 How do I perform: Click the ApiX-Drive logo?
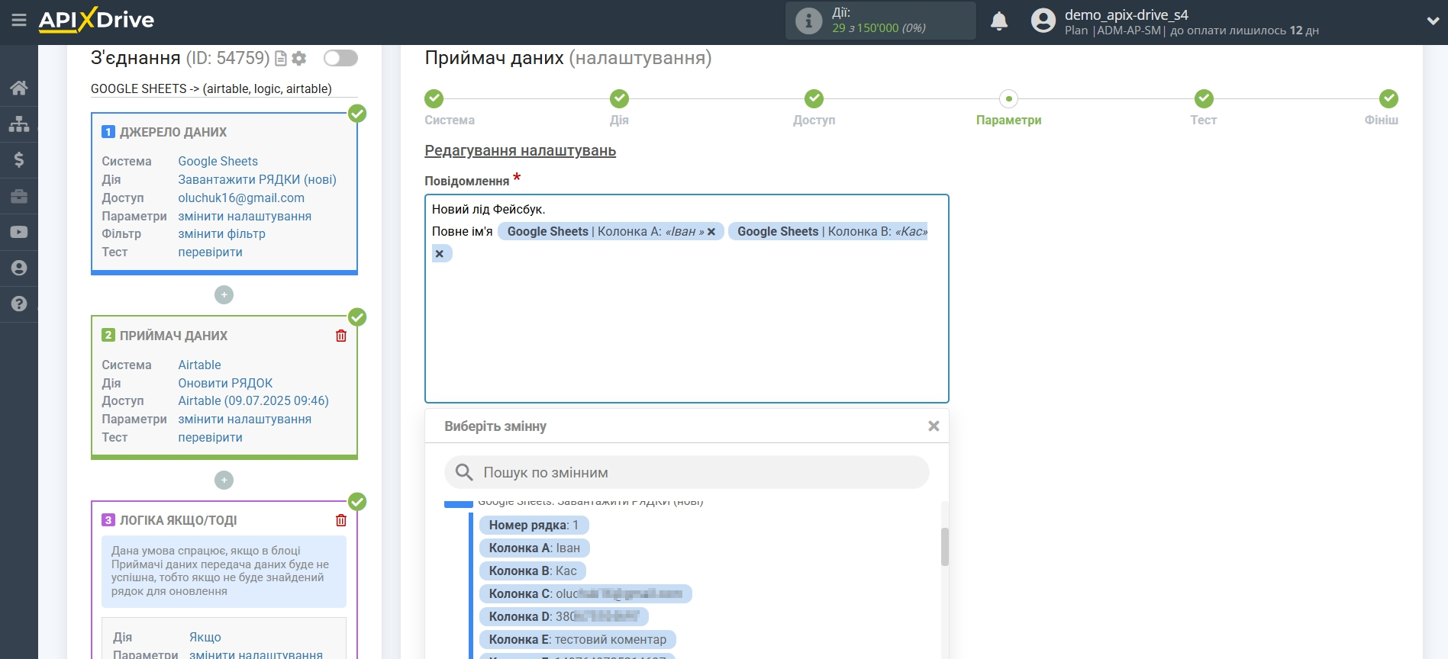click(x=96, y=20)
